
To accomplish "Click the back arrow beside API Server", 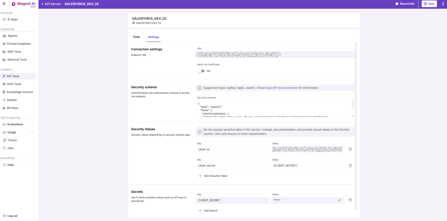I will coord(42,4).
